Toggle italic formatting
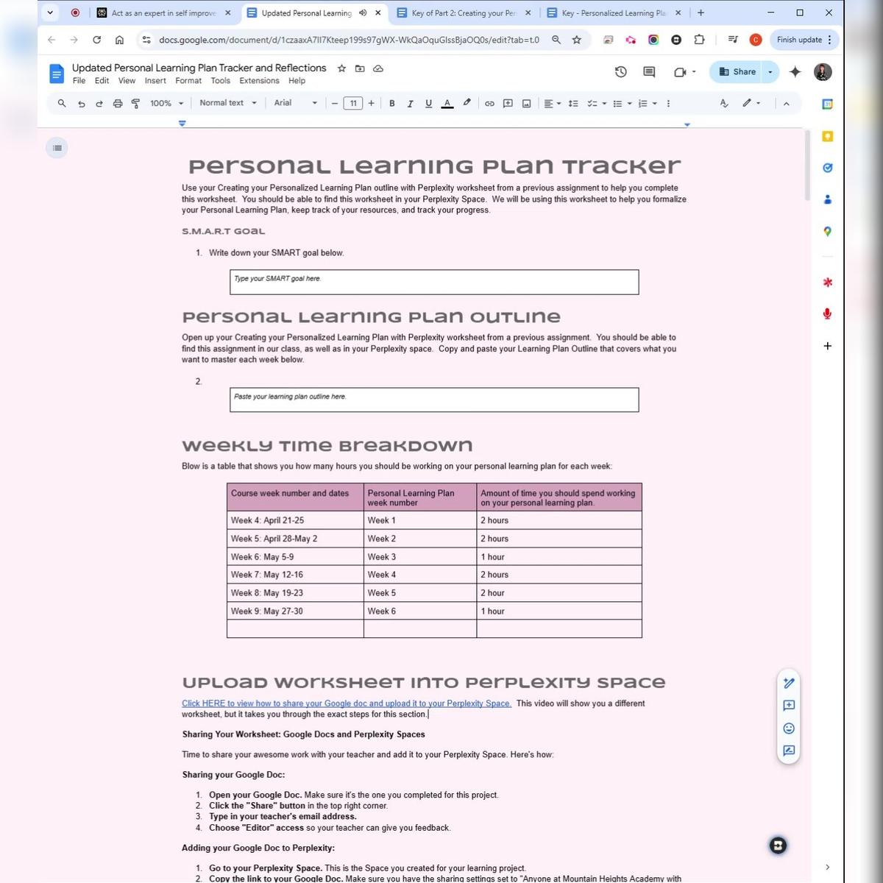Screen dimensions: 883x883 click(410, 104)
